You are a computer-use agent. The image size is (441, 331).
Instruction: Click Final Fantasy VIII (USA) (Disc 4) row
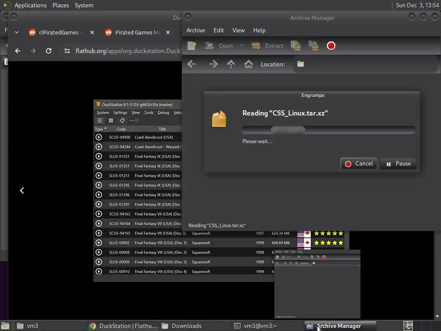tap(184, 272)
